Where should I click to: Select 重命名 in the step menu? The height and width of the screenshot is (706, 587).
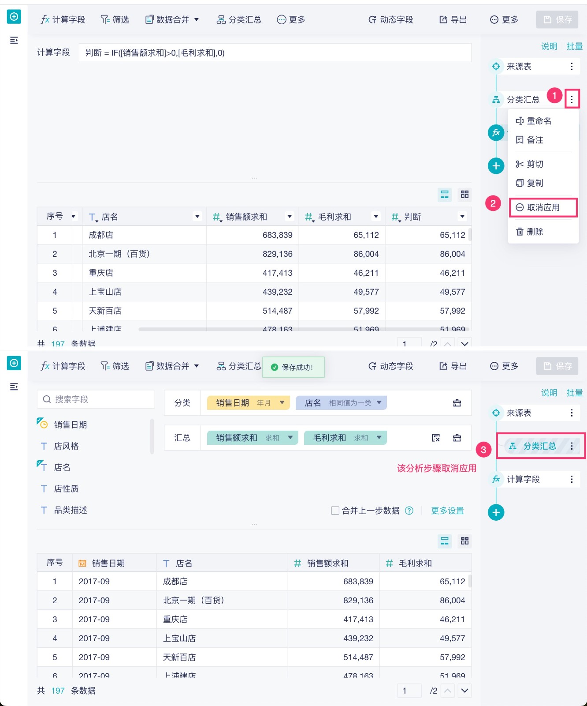pyautogui.click(x=539, y=121)
